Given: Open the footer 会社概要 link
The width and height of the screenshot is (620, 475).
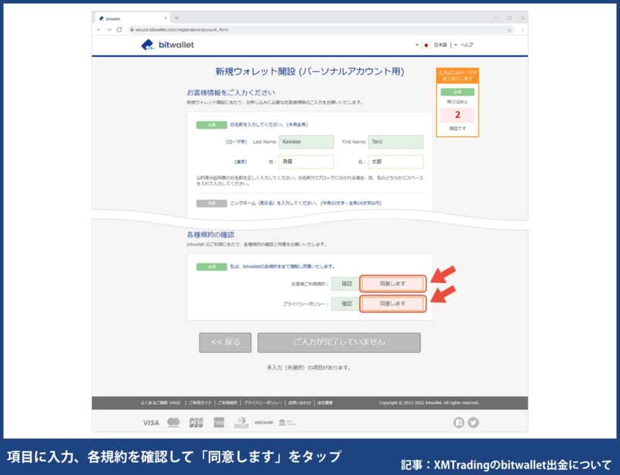Looking at the screenshot, I should [x=325, y=403].
